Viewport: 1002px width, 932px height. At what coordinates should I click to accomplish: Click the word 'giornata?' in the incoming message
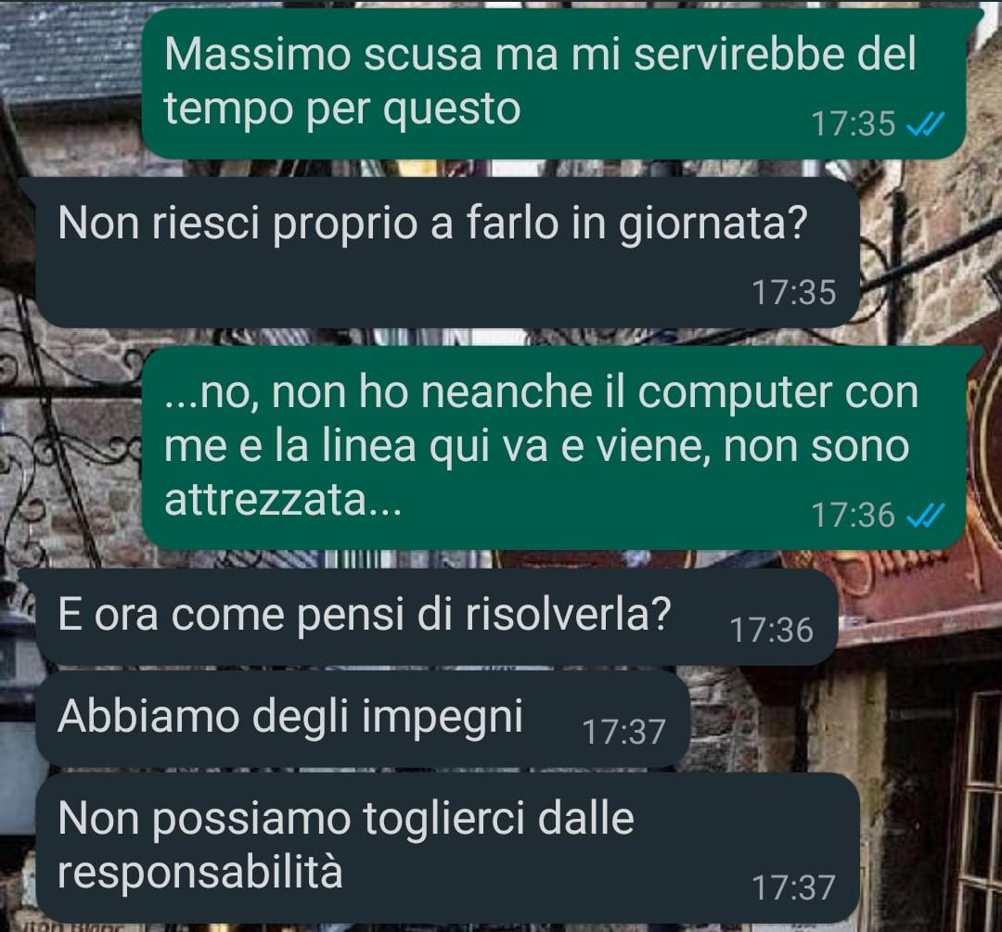(713, 224)
